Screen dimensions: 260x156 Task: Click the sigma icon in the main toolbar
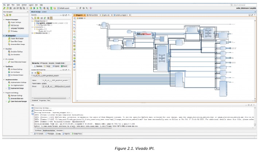pyautogui.click(x=51, y=8)
